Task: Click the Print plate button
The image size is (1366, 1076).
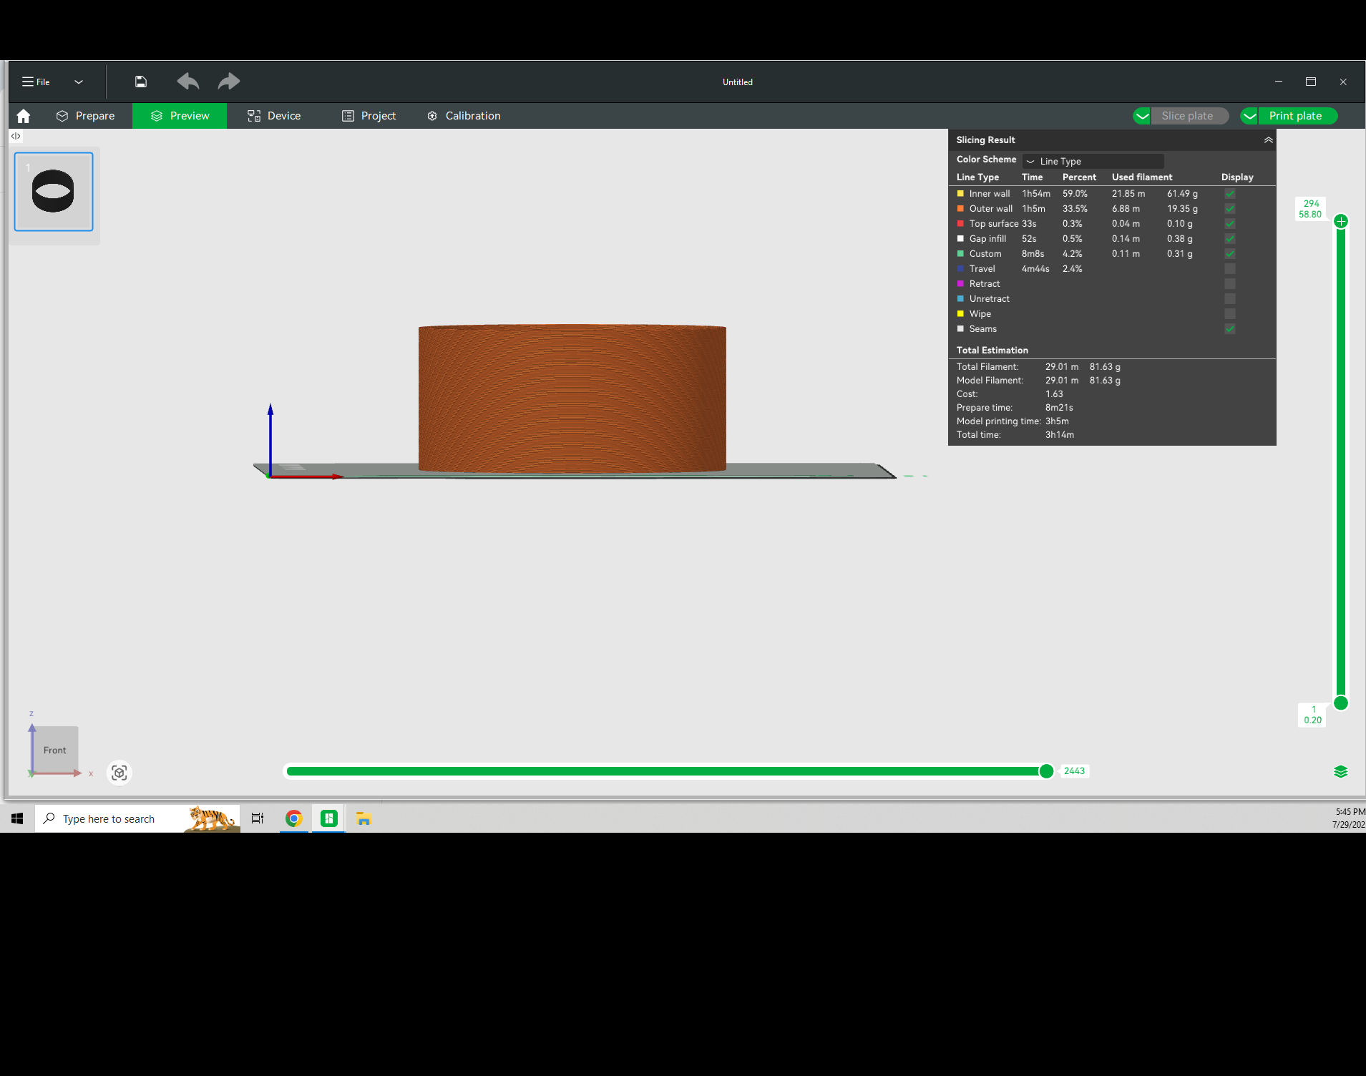Action: pos(1297,116)
